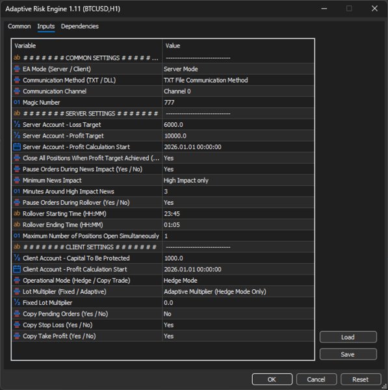388x390 pixels.
Task: Click the Reset button
Action: tap(361, 380)
